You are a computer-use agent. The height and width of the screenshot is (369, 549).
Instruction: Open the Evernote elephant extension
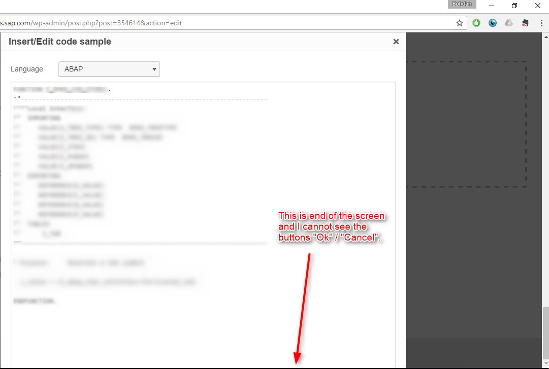click(525, 23)
